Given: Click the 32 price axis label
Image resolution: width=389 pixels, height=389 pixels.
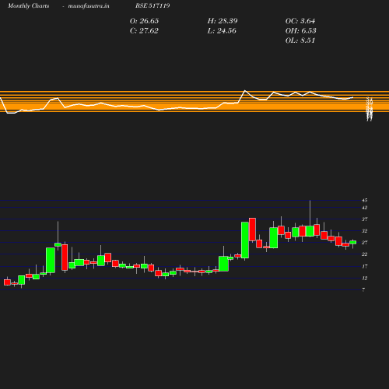Looking at the screenshot, I should [365, 231].
